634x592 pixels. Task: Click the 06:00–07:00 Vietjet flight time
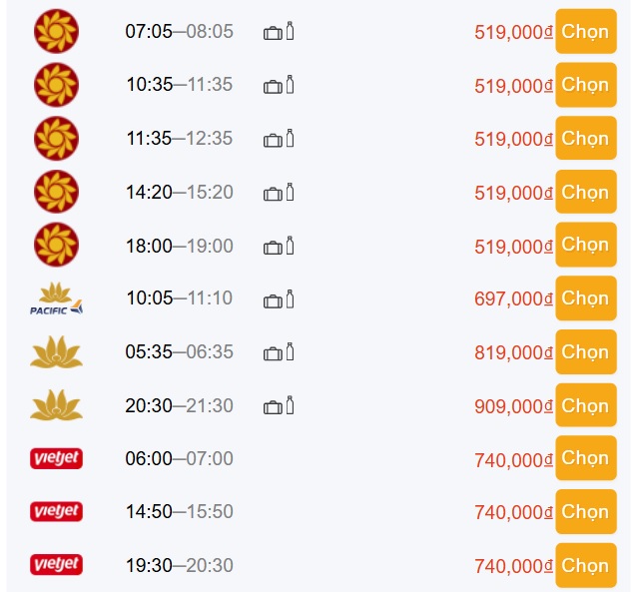coord(179,459)
